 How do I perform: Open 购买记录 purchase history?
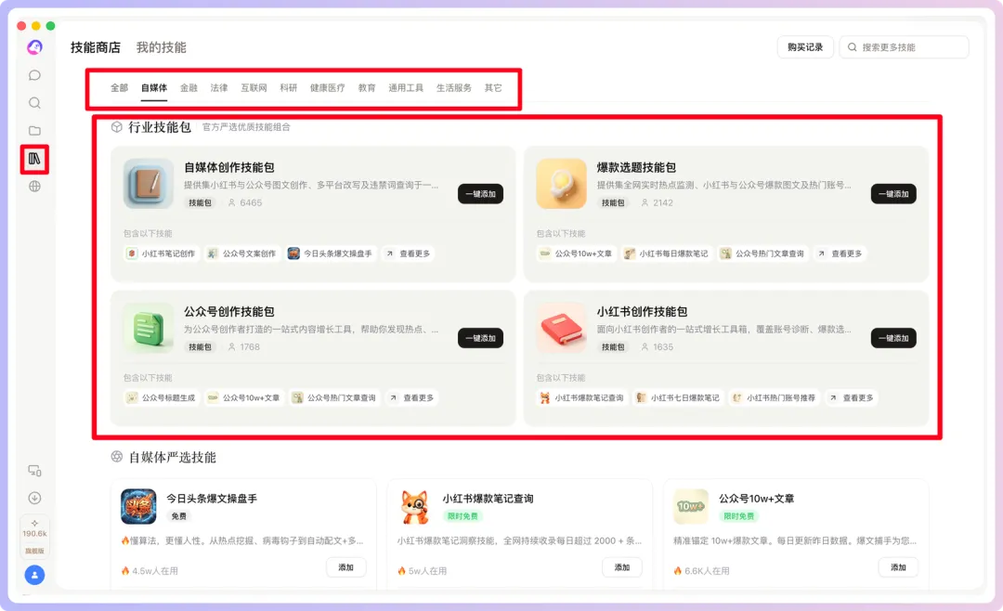805,47
